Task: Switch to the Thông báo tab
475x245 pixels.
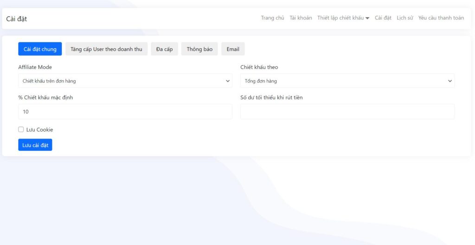Action: [199, 49]
